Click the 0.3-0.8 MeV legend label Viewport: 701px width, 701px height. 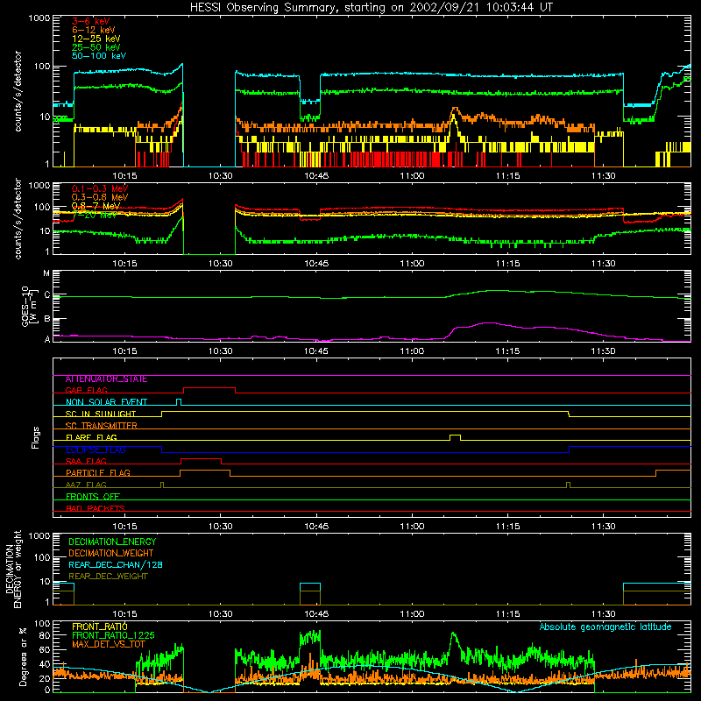(x=100, y=197)
